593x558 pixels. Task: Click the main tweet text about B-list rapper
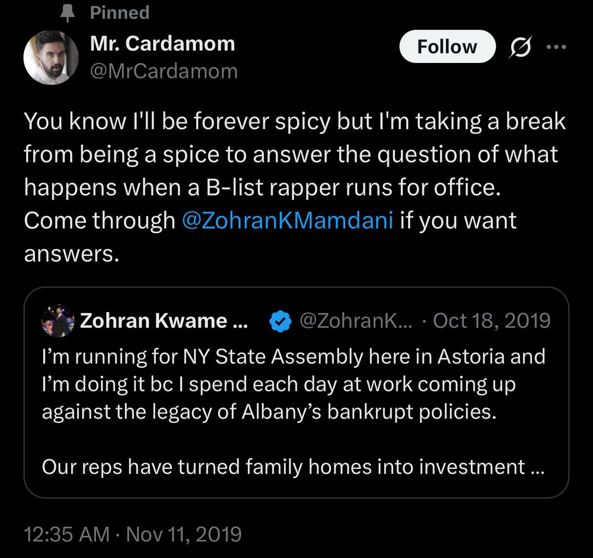click(295, 187)
